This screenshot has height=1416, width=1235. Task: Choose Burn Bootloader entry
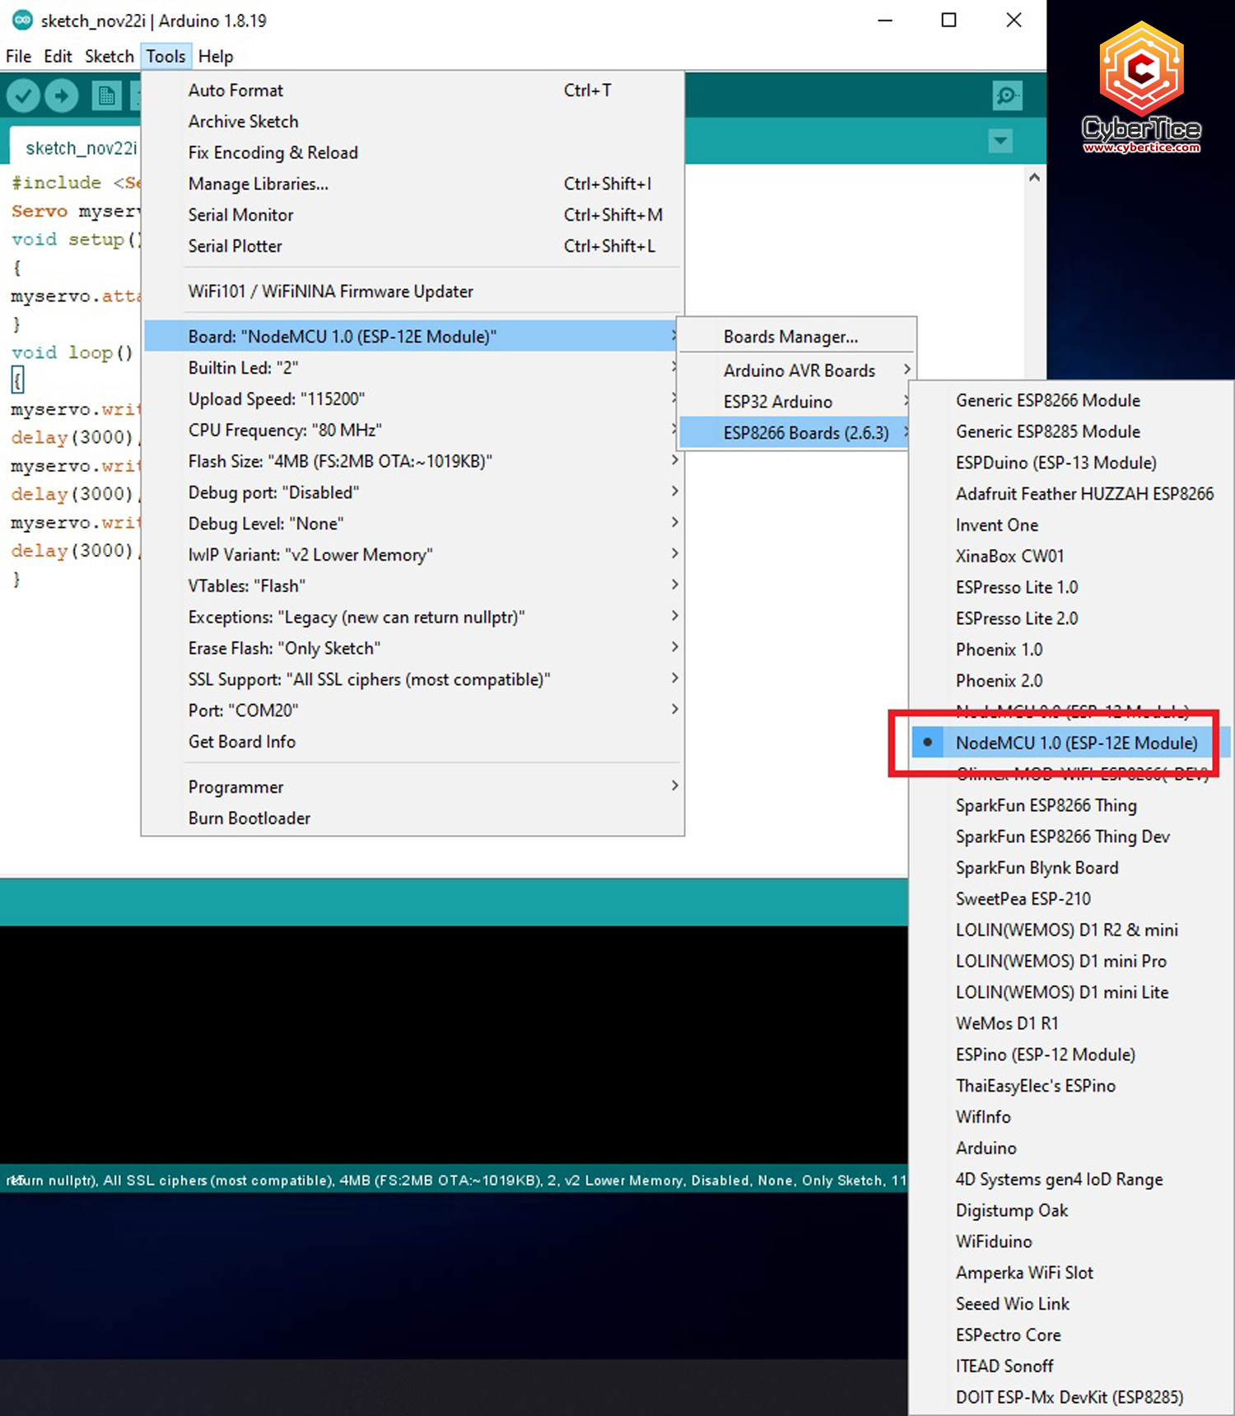point(249,818)
